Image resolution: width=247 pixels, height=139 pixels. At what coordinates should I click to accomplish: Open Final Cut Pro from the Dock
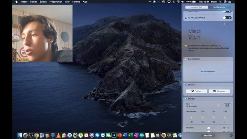point(64,135)
